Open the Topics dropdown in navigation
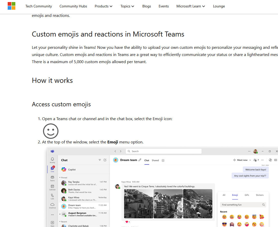278x227 pixels. click(127, 6)
